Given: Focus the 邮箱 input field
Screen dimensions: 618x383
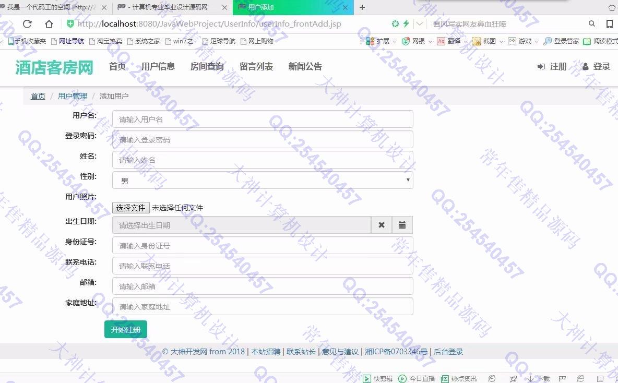Looking at the screenshot, I should click(263, 286).
